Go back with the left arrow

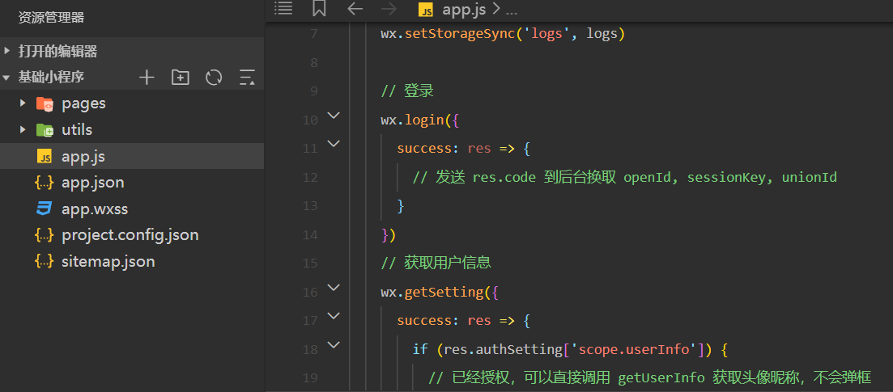click(355, 9)
